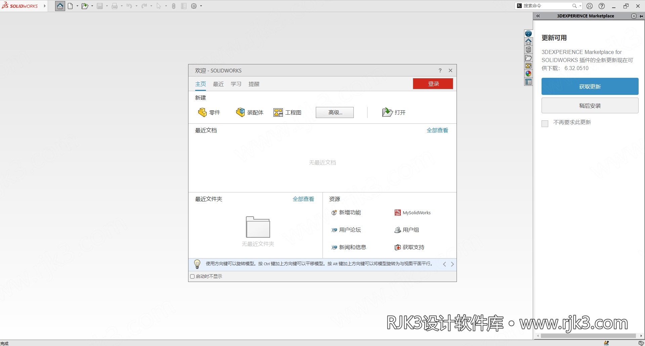Open the View Palette pane tab
The image size is (645, 346).
coord(528,66)
